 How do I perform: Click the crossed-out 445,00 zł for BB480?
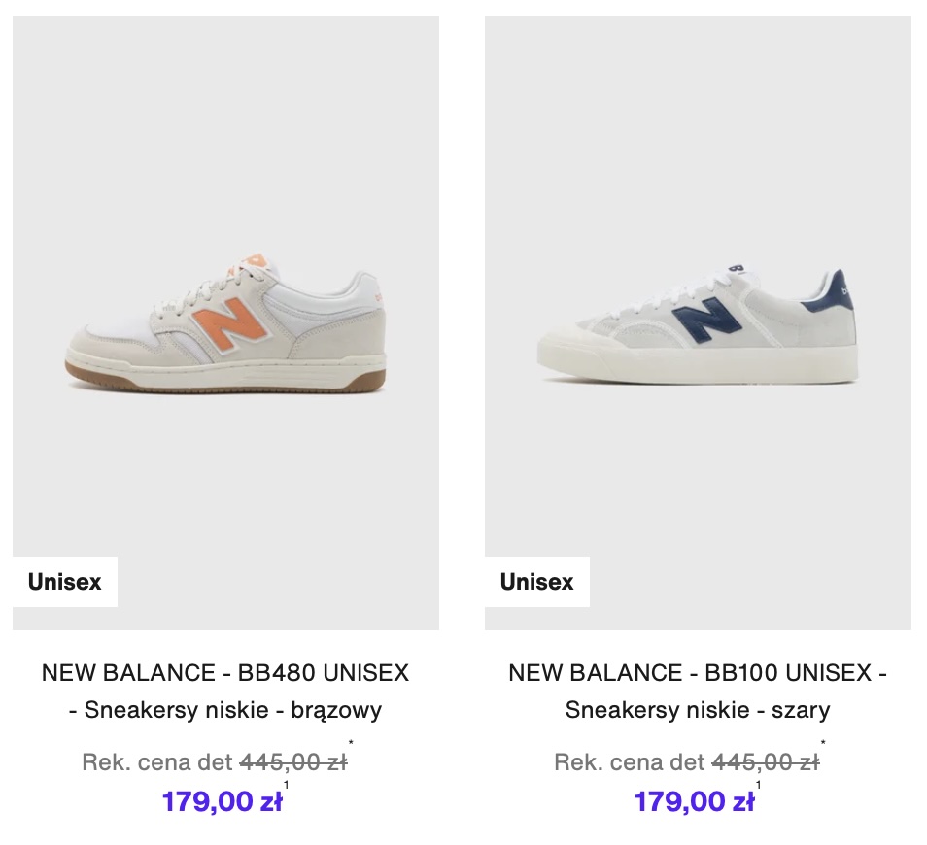[292, 762]
